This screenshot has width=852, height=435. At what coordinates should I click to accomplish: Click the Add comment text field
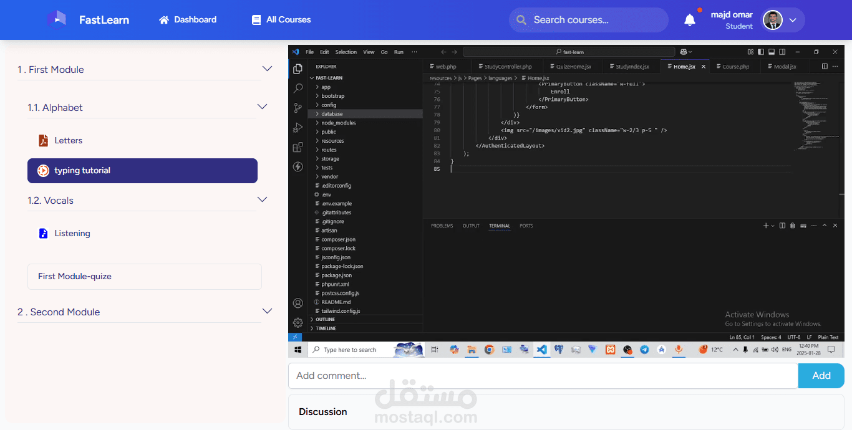[543, 375]
